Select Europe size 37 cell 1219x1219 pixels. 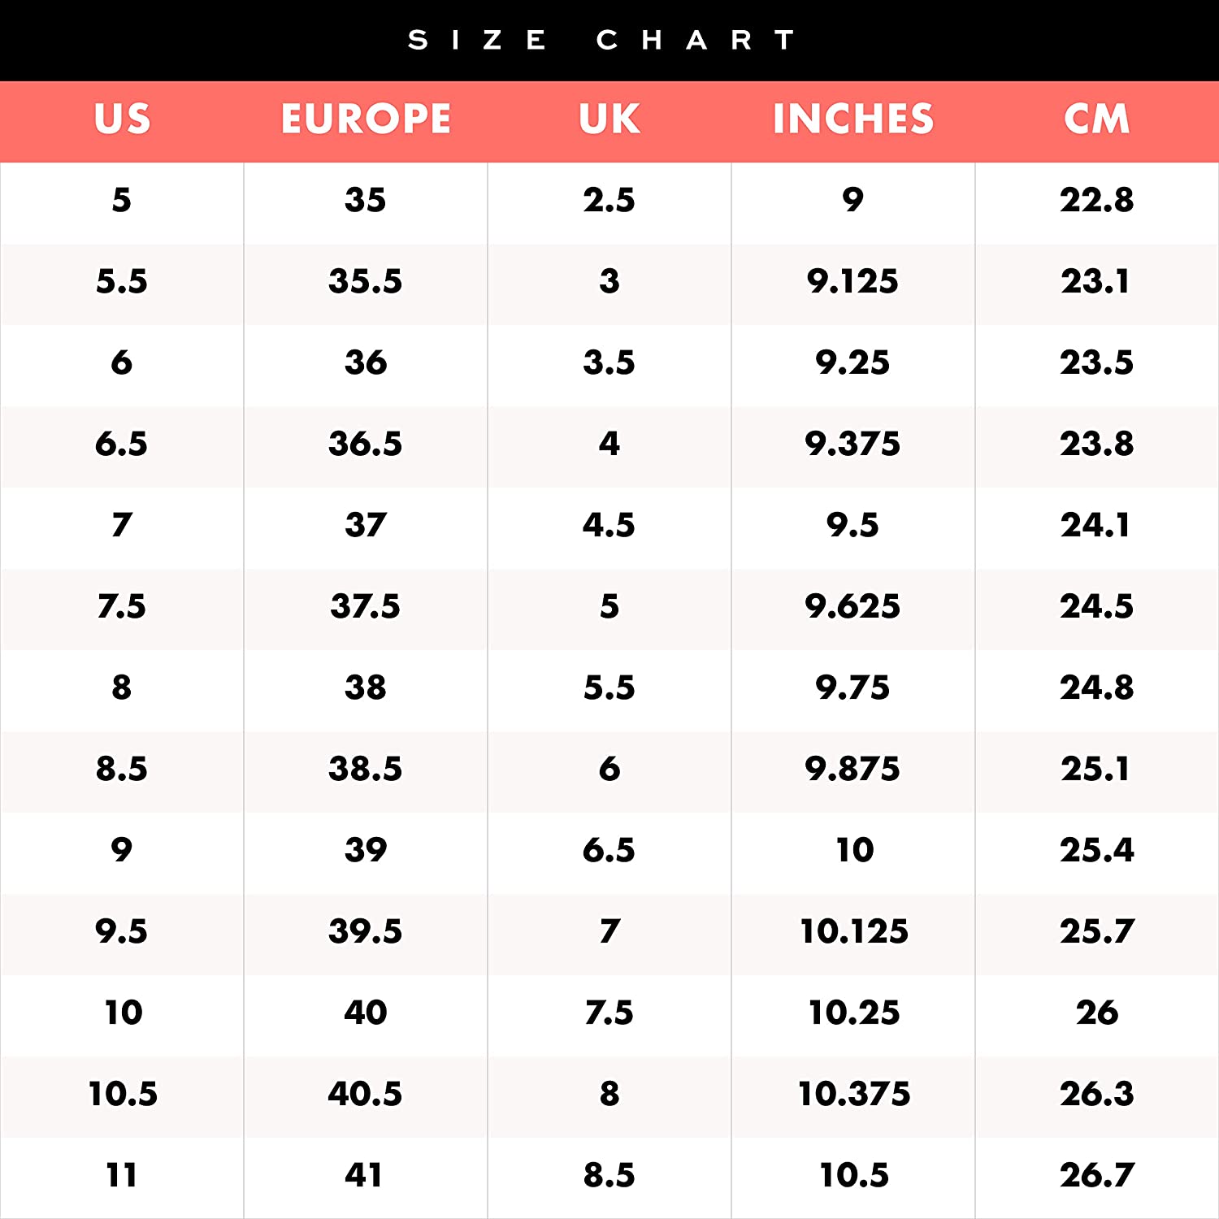click(366, 525)
